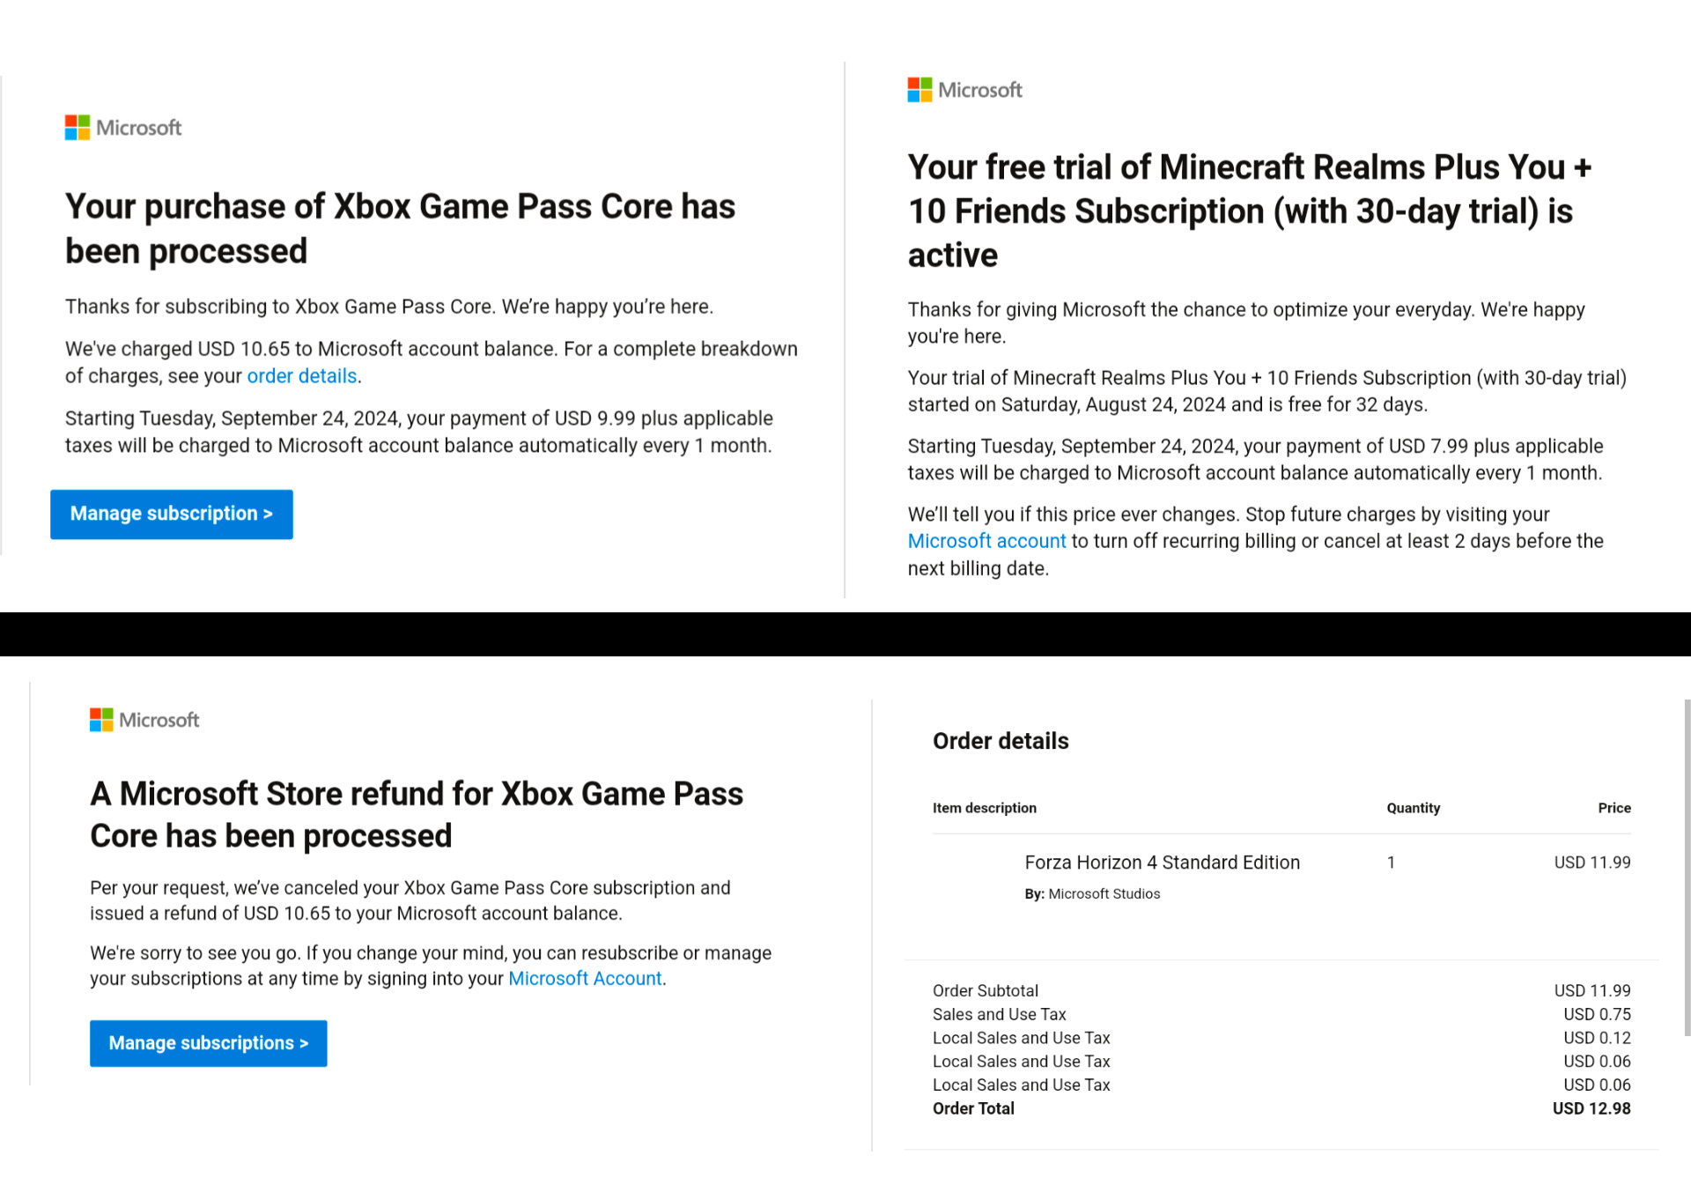Image resolution: width=1691 pixels, height=1185 pixels.
Task: Follow the "Microsoft account" link about recurring billing
Action: pyautogui.click(x=986, y=541)
